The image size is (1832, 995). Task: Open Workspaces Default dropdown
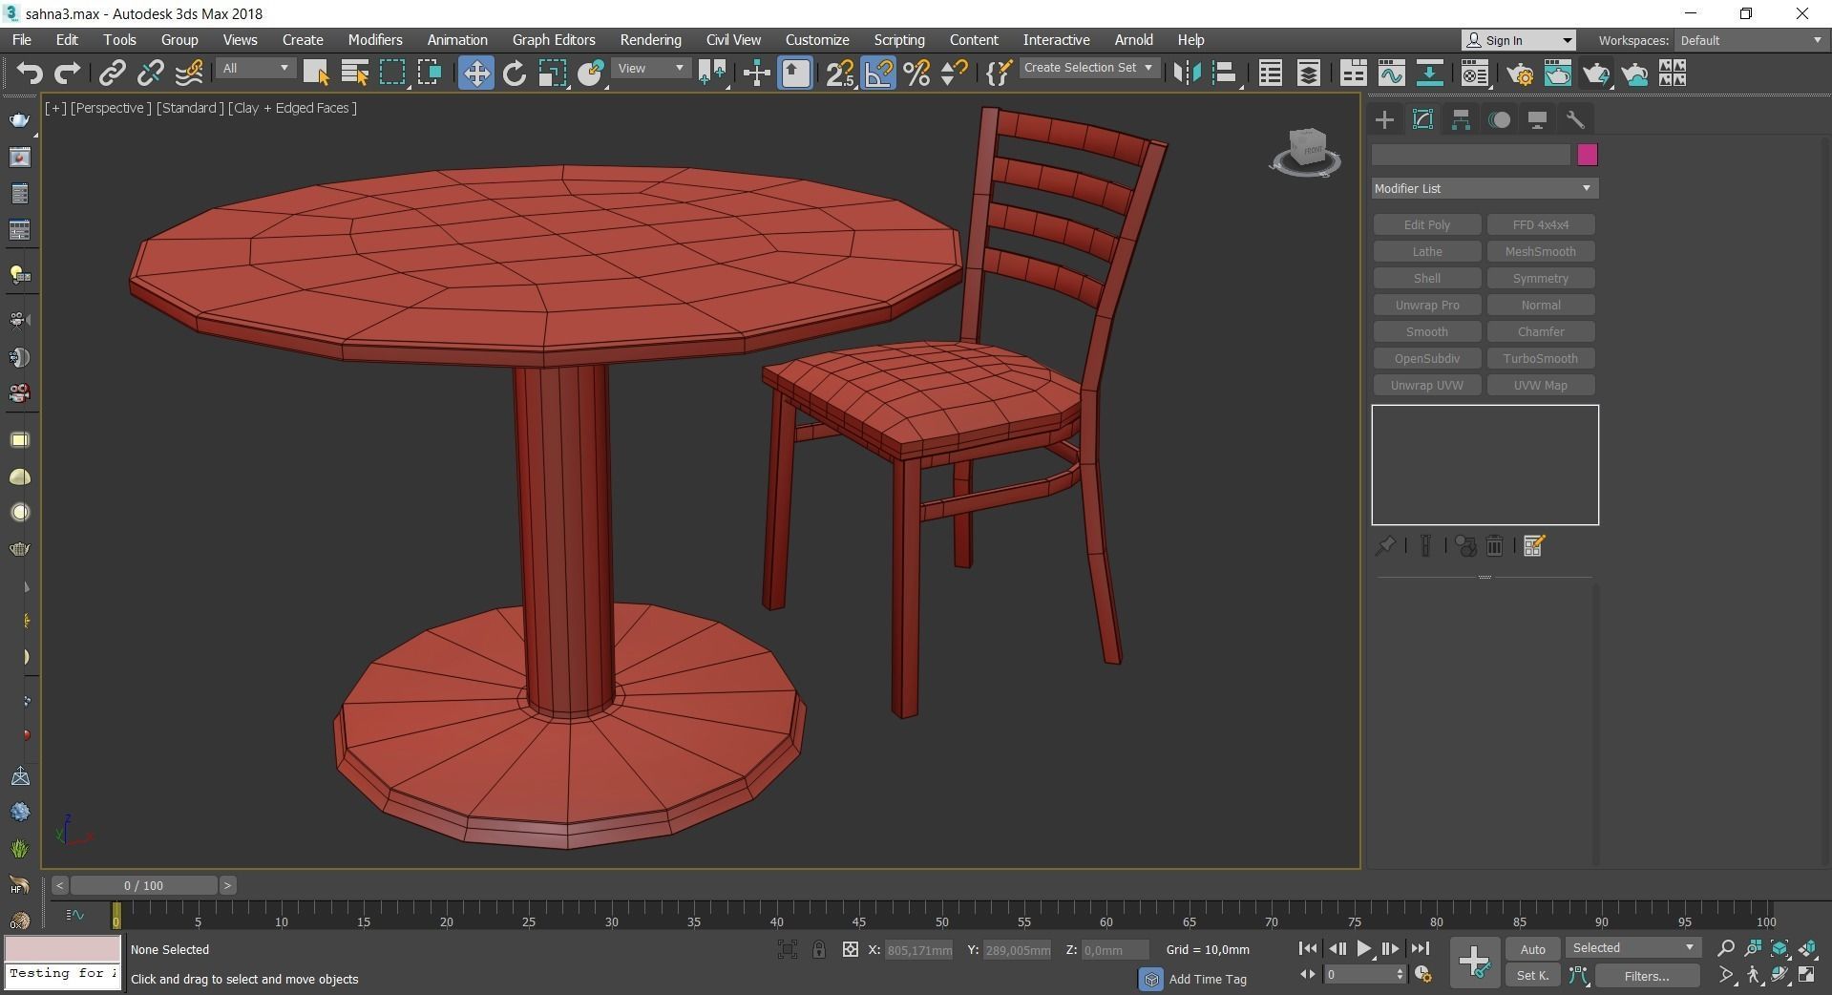[1751, 40]
